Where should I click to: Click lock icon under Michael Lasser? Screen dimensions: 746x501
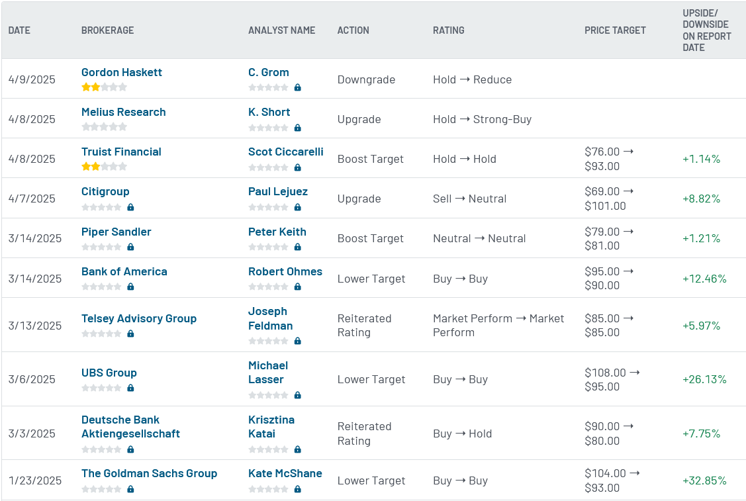tap(297, 395)
